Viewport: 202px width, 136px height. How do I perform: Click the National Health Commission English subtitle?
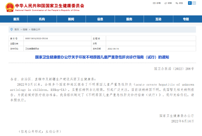47,10
